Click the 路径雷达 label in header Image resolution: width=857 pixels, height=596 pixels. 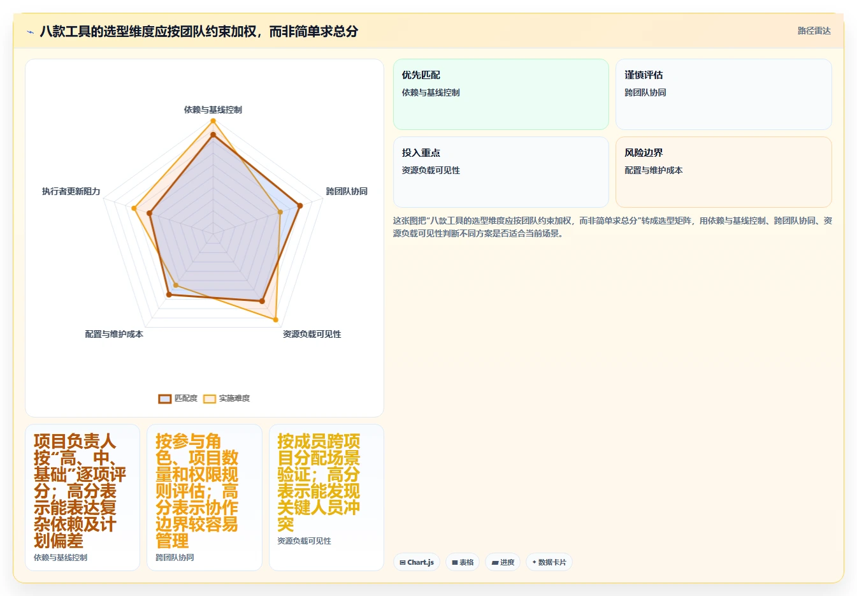(x=814, y=31)
